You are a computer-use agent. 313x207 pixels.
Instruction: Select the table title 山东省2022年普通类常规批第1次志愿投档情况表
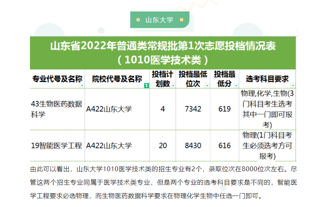pyautogui.click(x=163, y=46)
